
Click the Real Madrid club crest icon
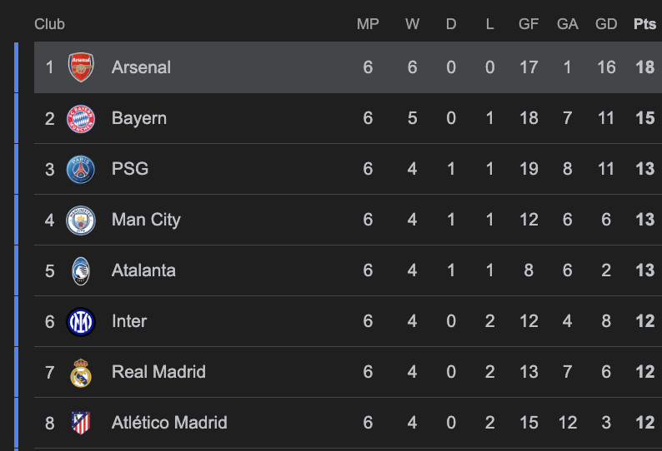click(x=81, y=372)
